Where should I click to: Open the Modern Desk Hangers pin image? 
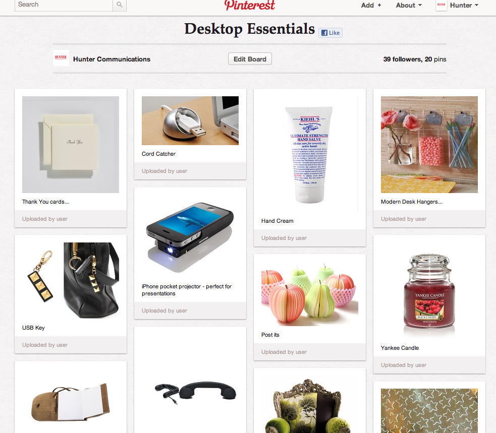coord(429,145)
